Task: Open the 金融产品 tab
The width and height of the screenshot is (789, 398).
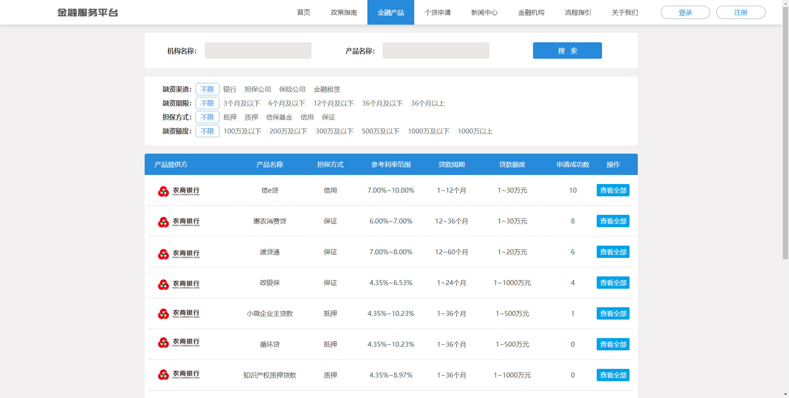Action: (x=390, y=12)
